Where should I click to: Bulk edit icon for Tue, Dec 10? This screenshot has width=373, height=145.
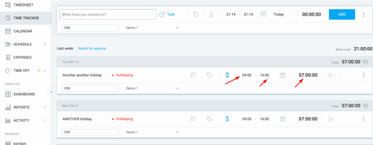pos(366,62)
